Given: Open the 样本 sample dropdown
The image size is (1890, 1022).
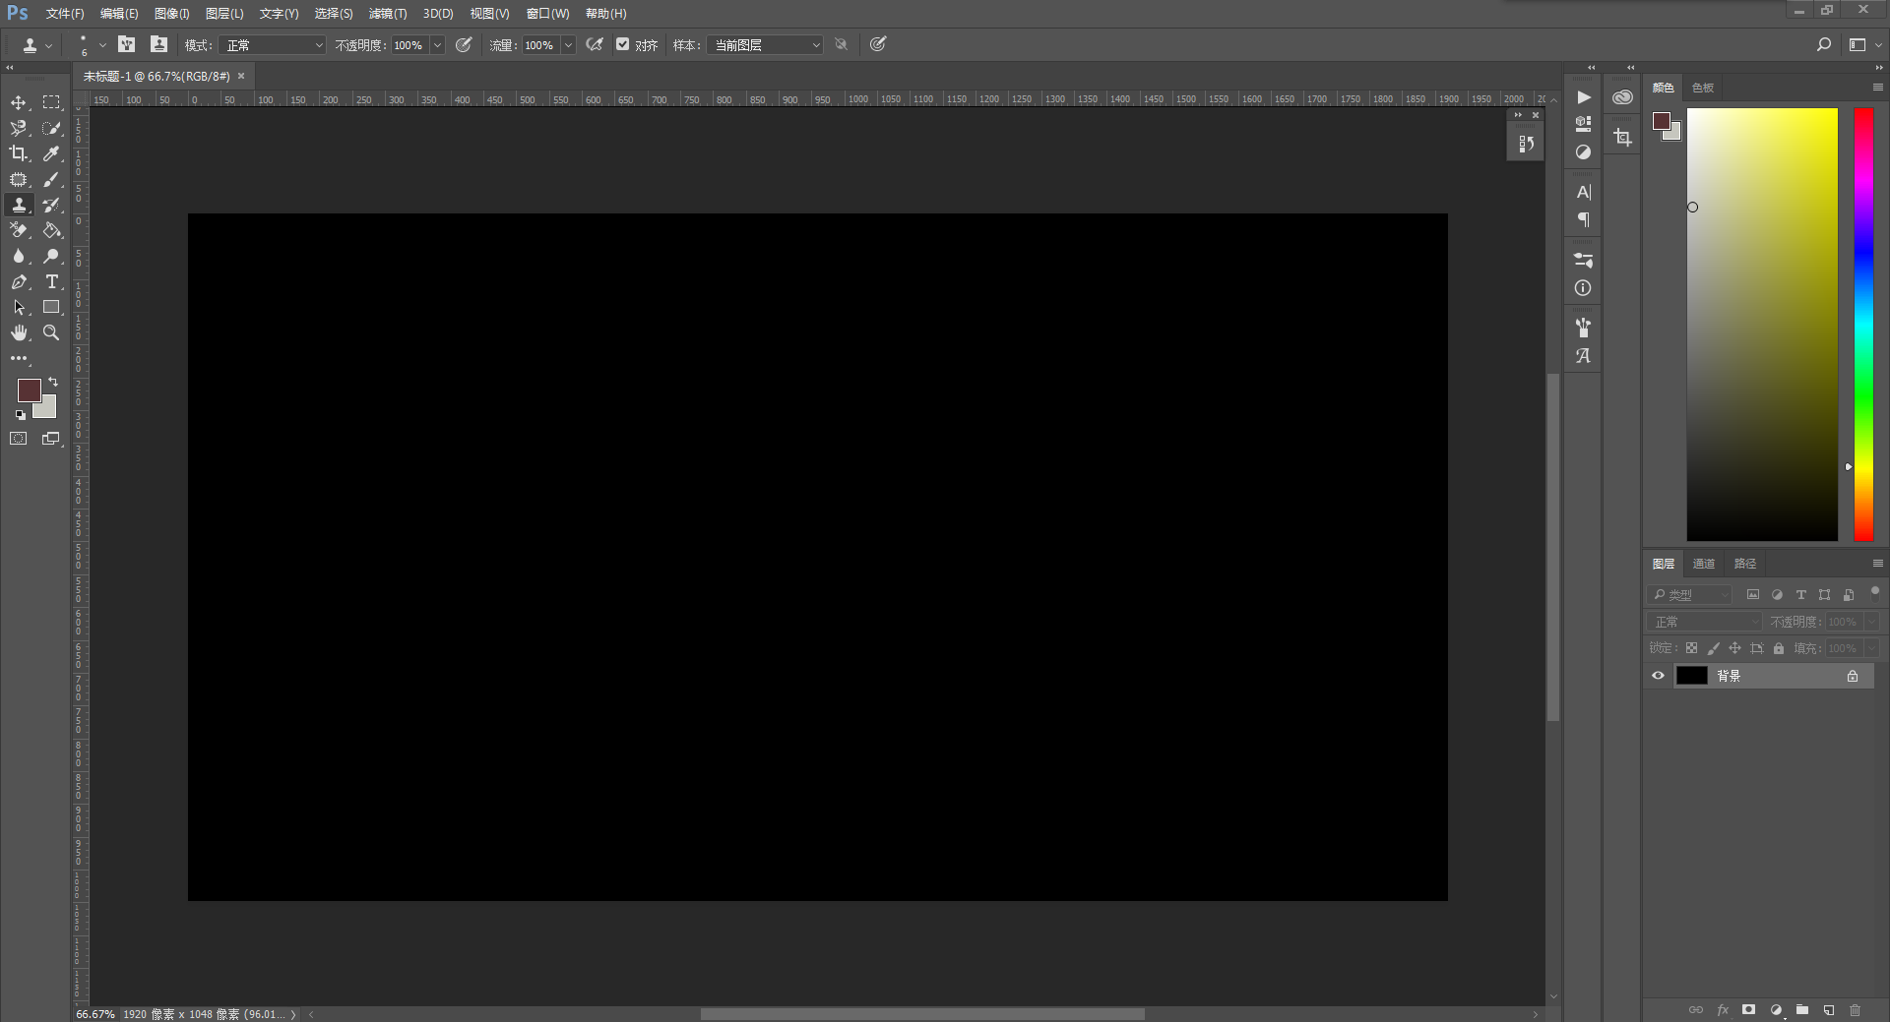Looking at the screenshot, I should 765,45.
